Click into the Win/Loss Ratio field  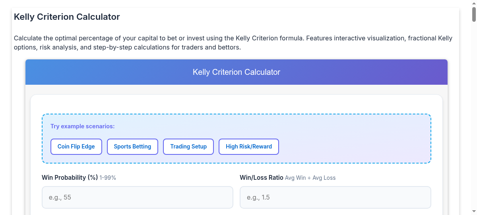coord(335,197)
